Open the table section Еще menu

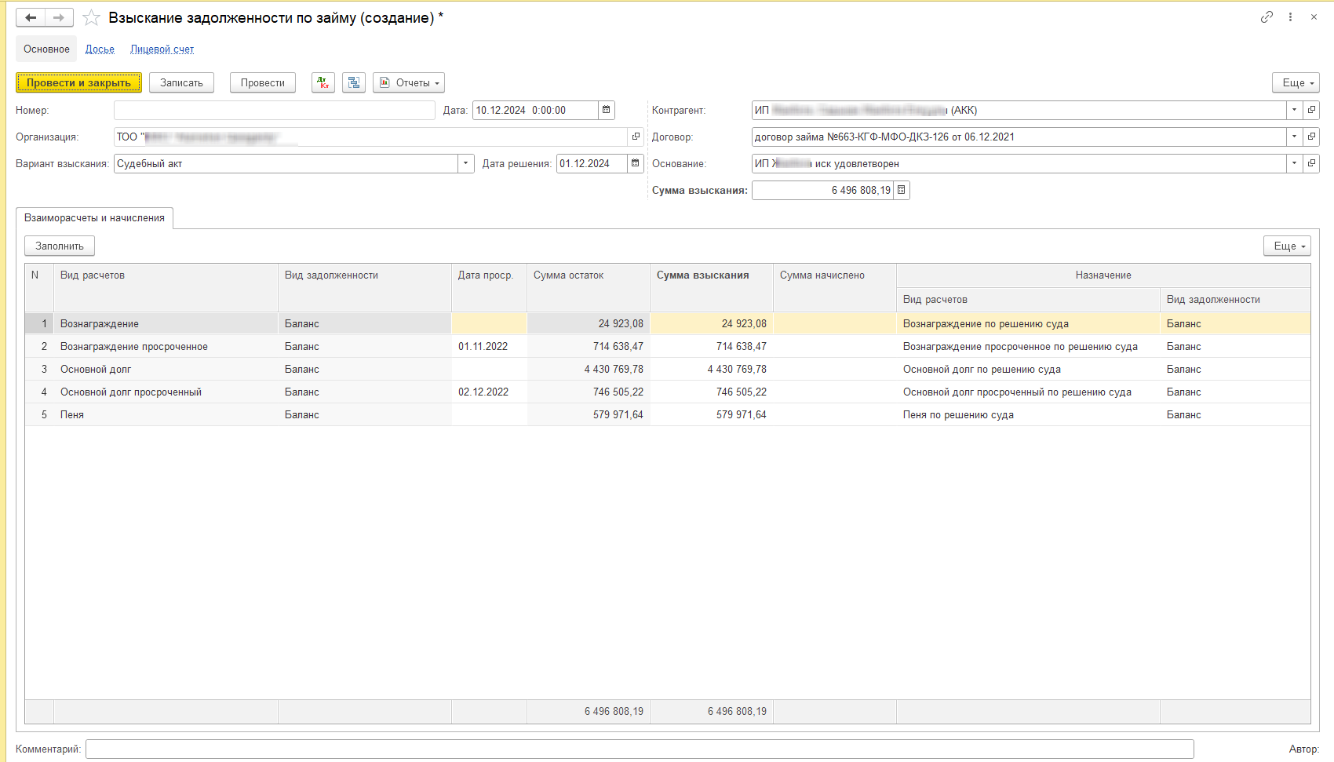click(x=1287, y=246)
